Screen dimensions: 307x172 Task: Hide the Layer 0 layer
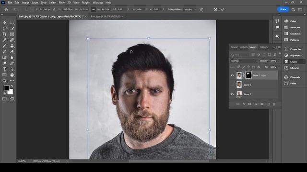232,94
